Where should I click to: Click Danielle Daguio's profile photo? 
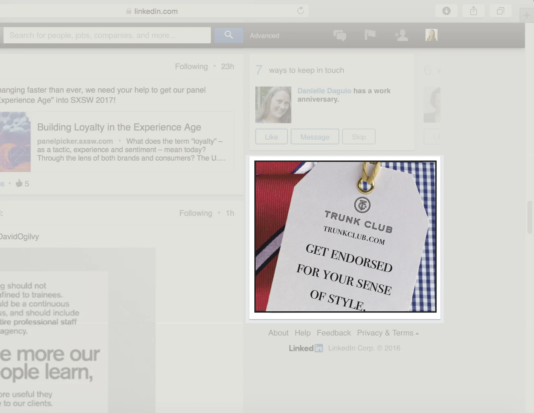click(x=273, y=105)
